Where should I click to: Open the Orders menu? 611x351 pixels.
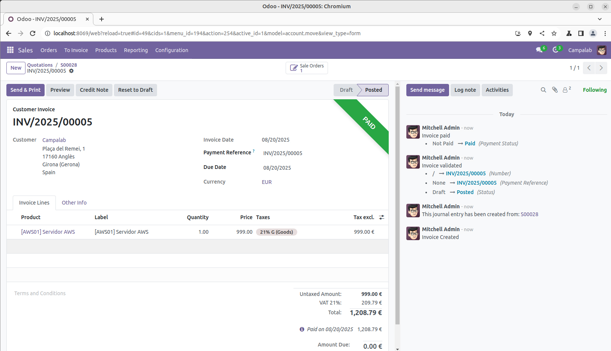[x=49, y=50]
